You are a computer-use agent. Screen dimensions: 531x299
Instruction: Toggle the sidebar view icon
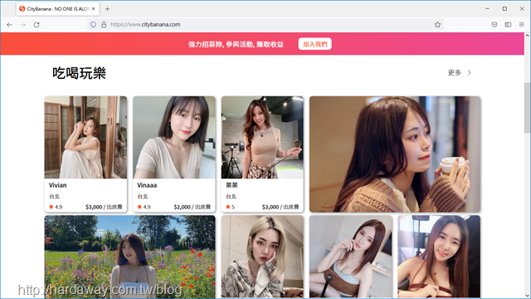[x=508, y=24]
